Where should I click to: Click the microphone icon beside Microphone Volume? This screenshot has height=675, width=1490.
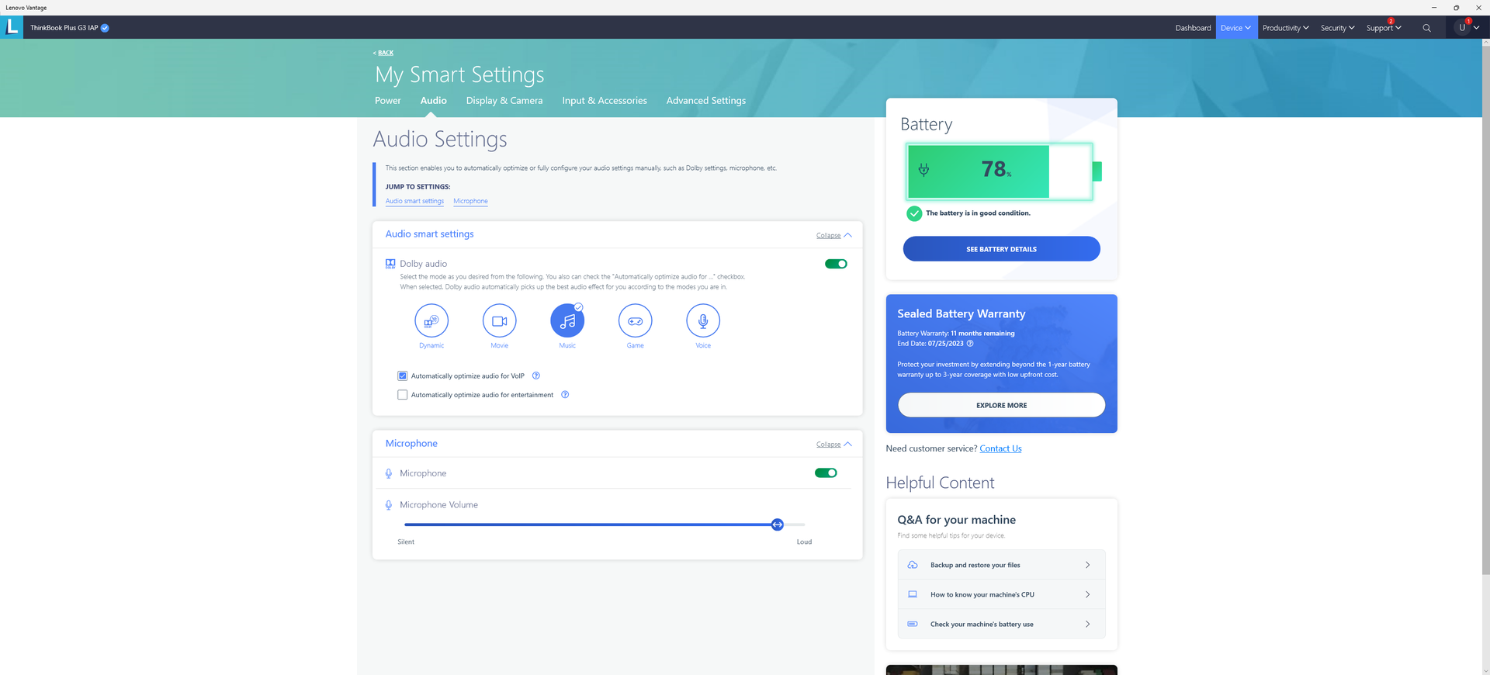click(389, 505)
